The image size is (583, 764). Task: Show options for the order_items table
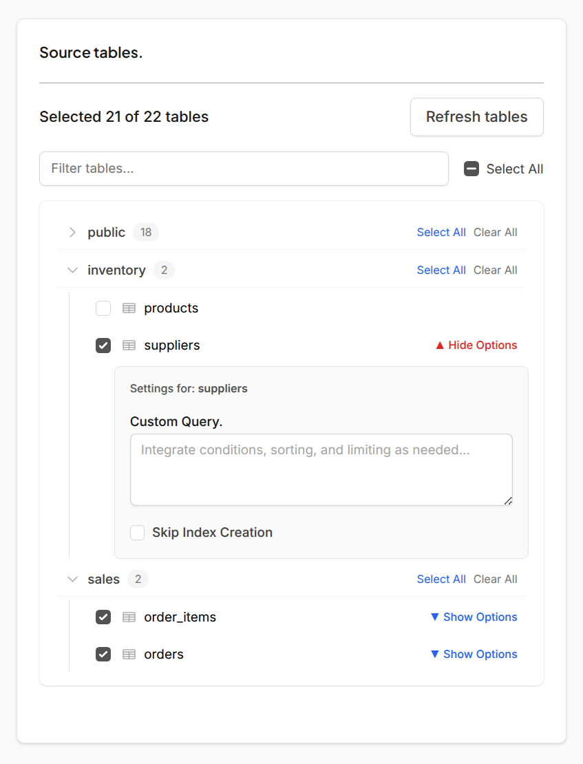[474, 617]
